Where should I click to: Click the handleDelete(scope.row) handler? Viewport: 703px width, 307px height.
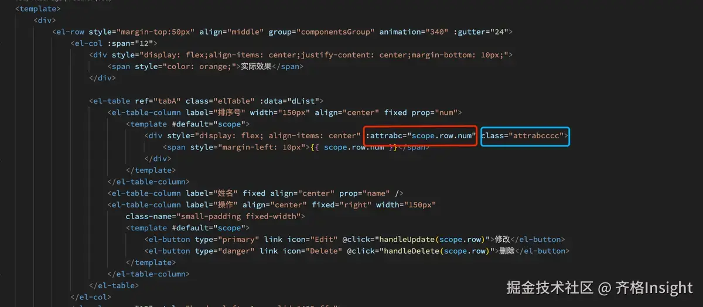click(436, 251)
